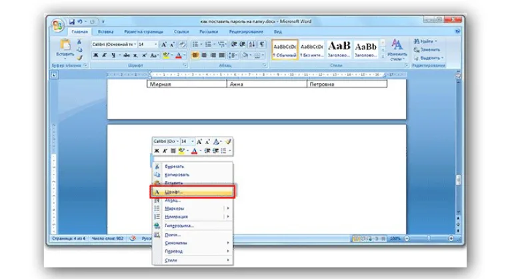This screenshot has height=279, width=512.
Task: Open Маркеры submenu in context menu
Action: [192, 208]
